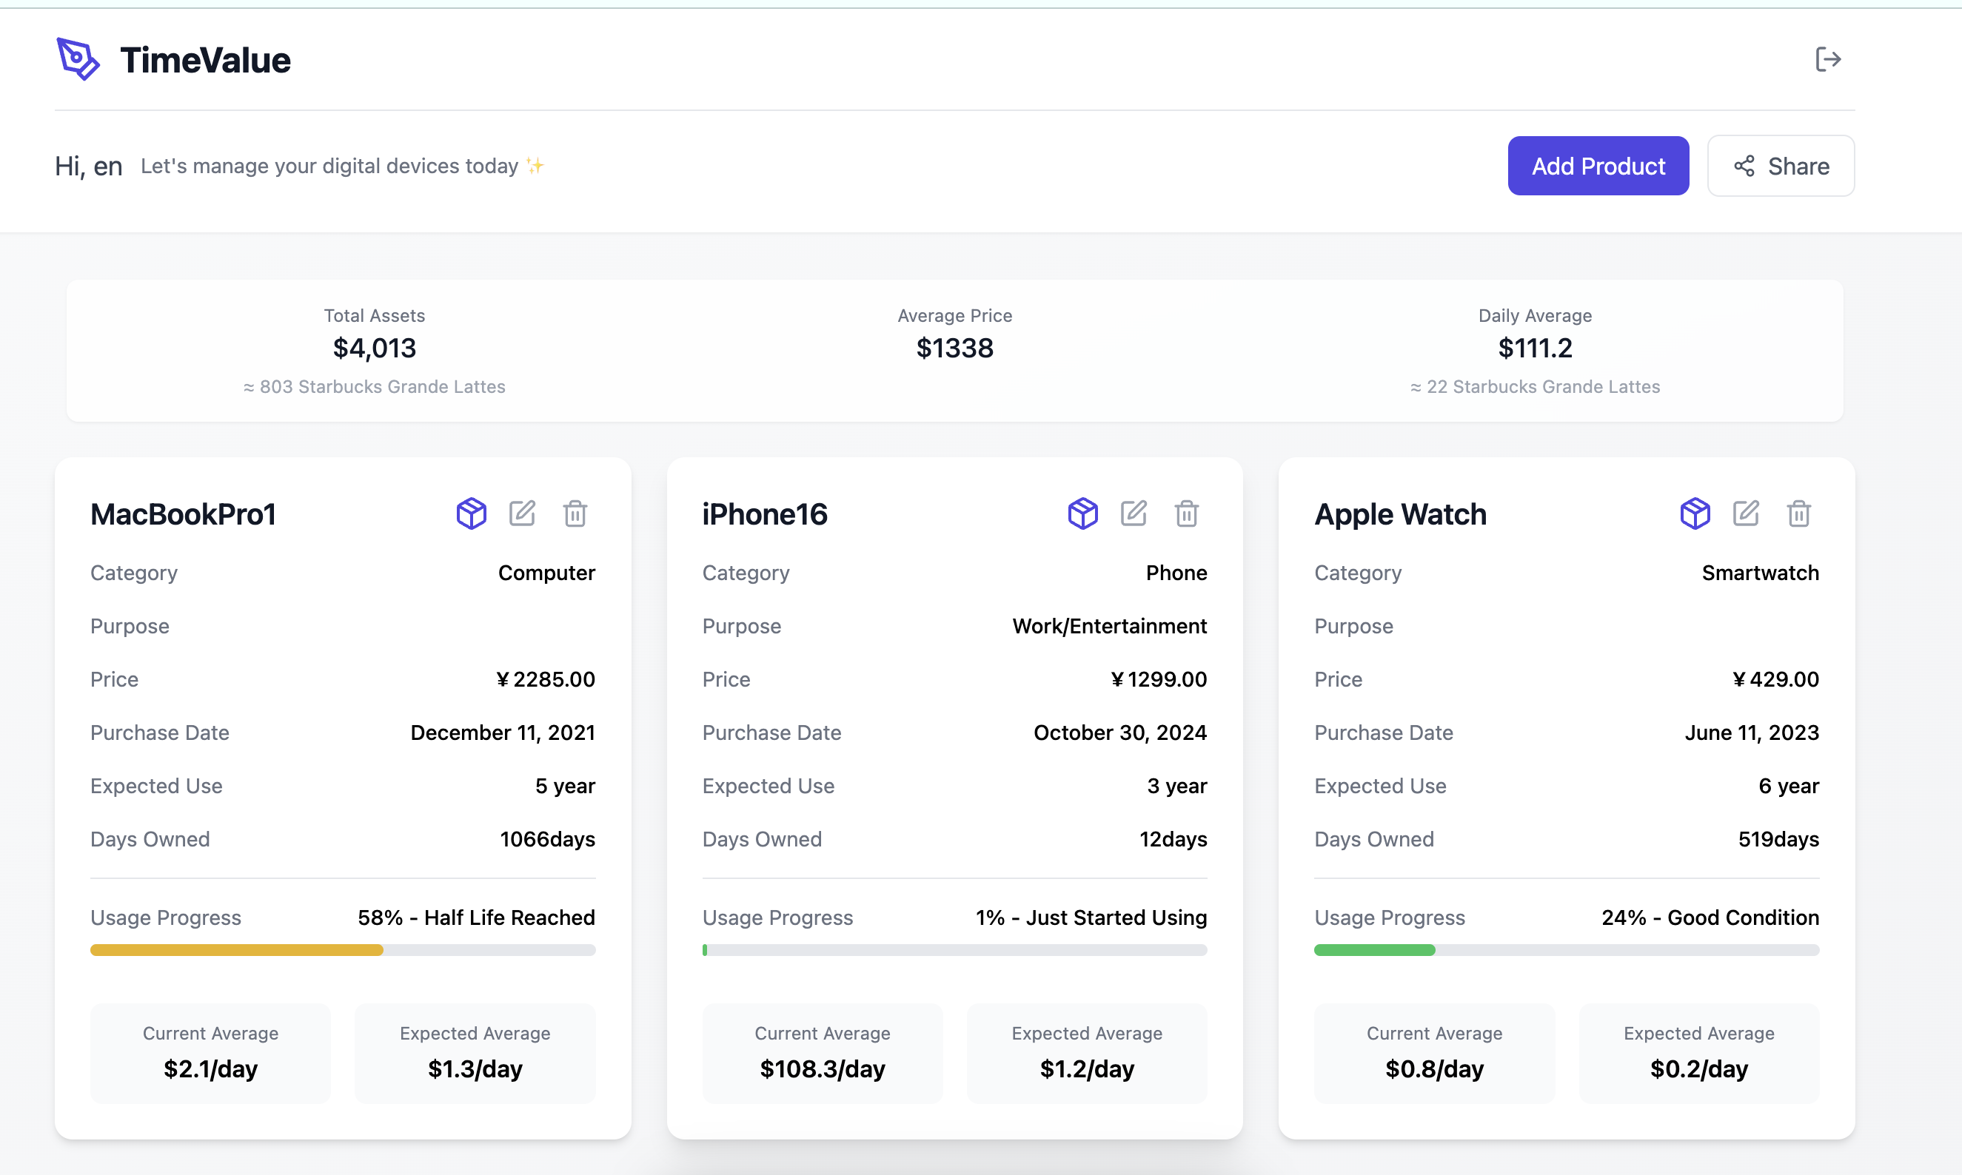Click the '5 year' expected use value
The width and height of the screenshot is (1962, 1175).
[565, 787]
